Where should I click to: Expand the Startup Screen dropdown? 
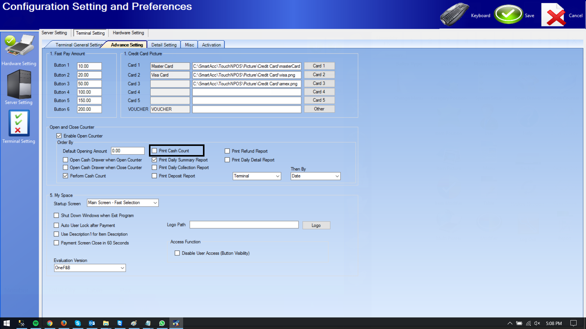point(155,203)
